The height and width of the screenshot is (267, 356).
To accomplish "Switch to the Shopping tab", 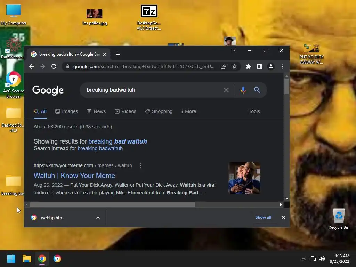I will click(x=159, y=111).
